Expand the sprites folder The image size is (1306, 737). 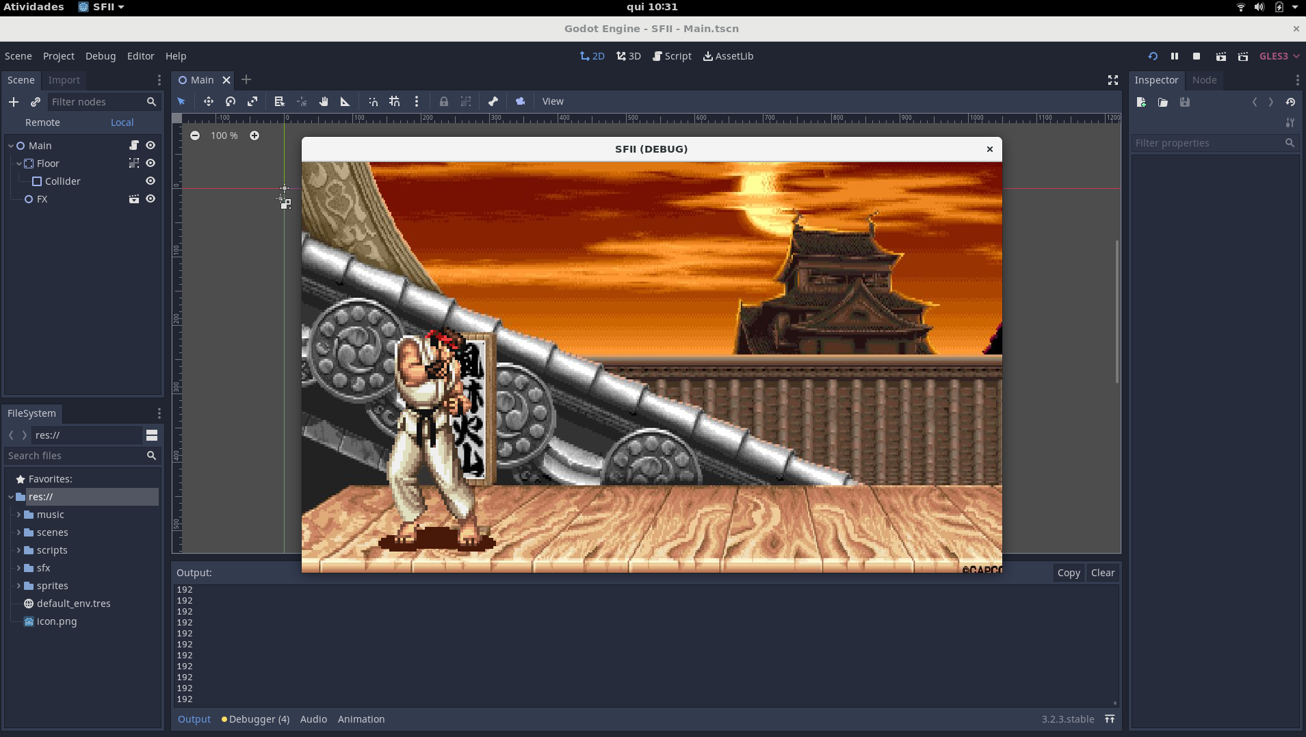(18, 586)
